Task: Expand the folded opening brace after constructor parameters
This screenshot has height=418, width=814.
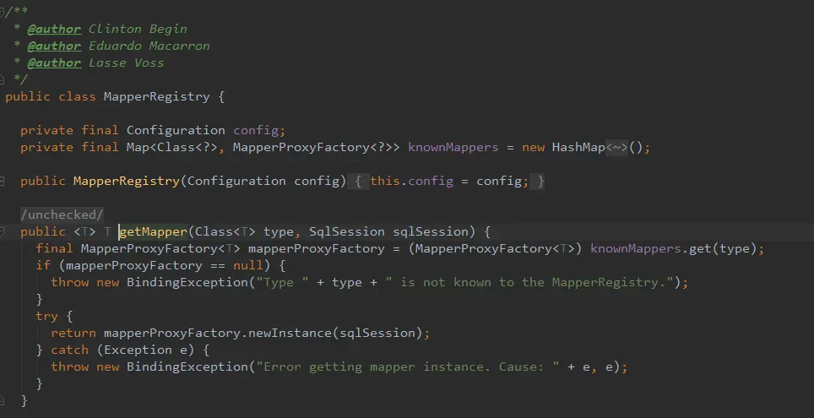Action: (x=358, y=182)
